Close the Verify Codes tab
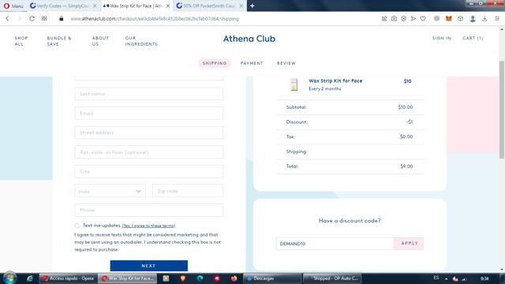505x284 pixels. pos(95,6)
